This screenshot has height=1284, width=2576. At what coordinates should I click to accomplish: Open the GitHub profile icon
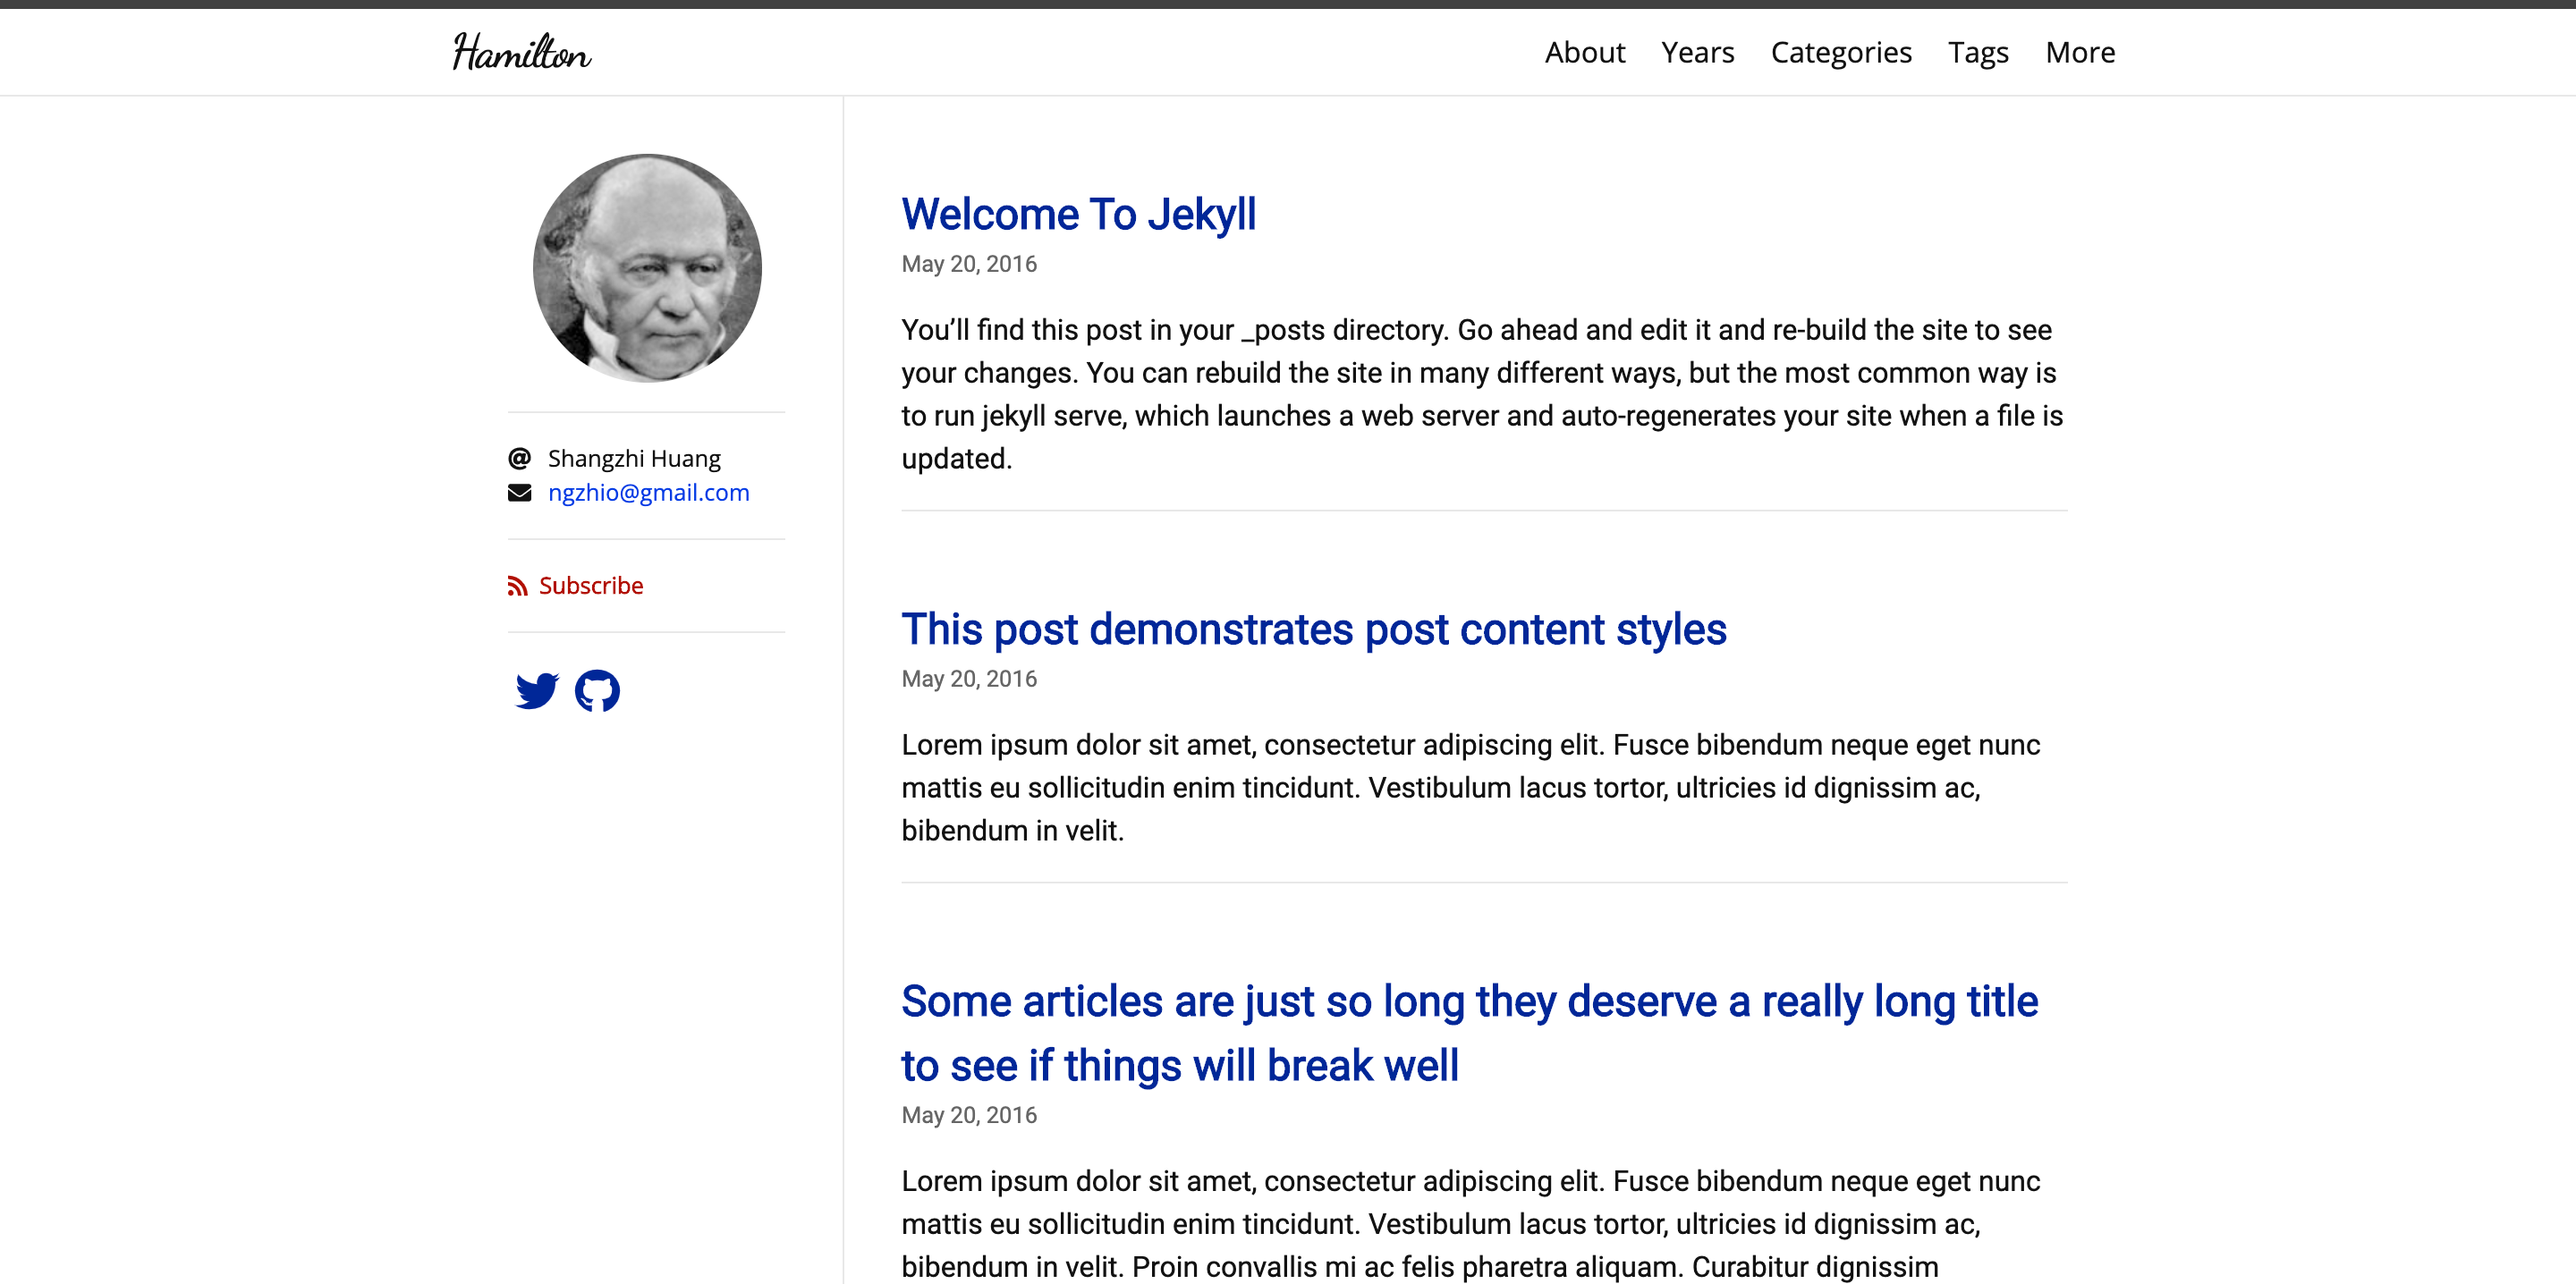tap(597, 690)
